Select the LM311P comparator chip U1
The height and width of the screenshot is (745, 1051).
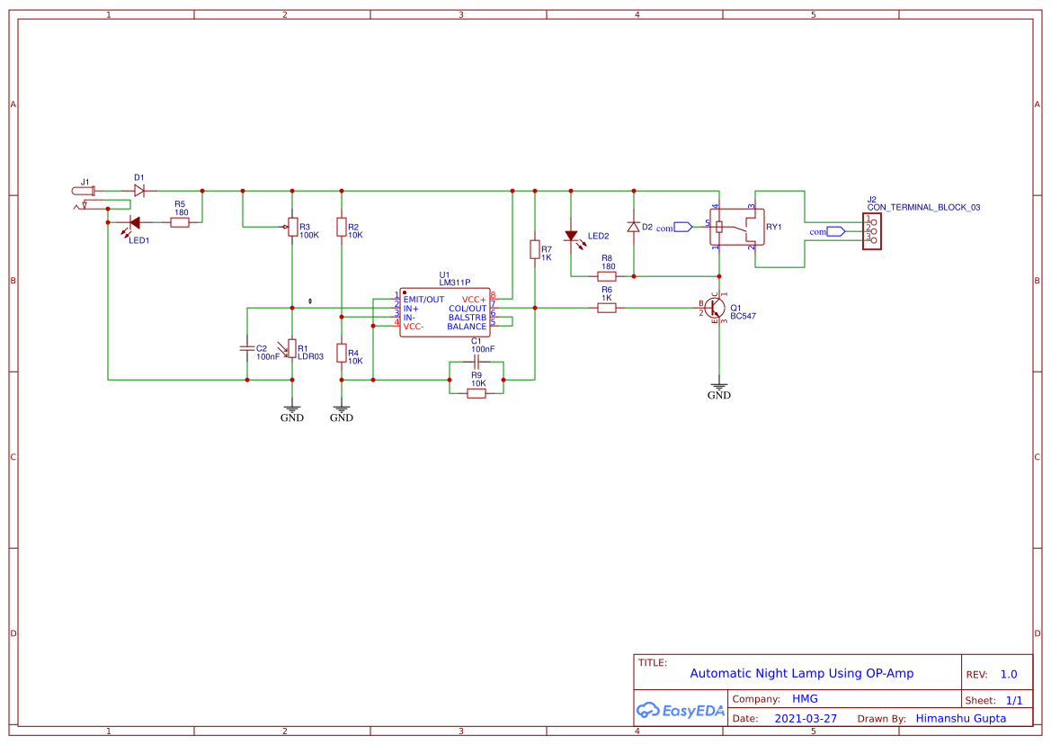click(445, 312)
